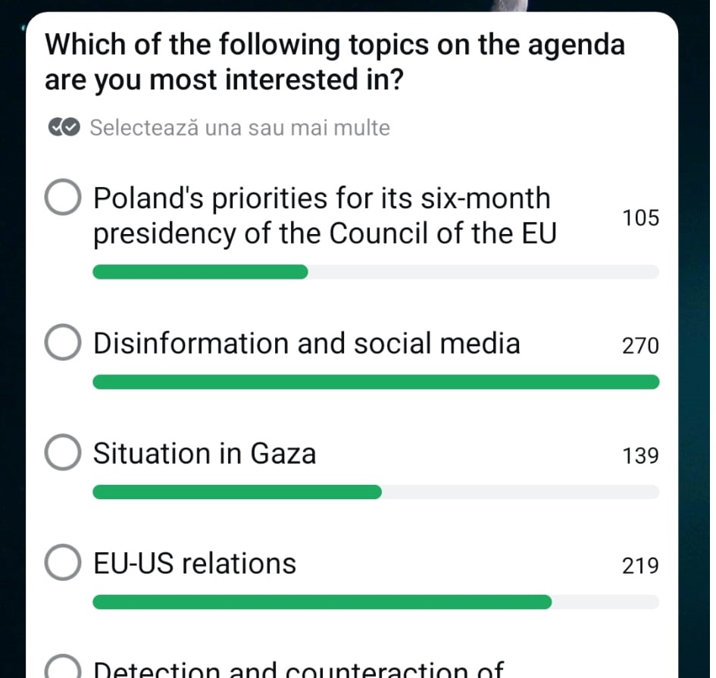Viewport: 716px width, 678px height.
Task: Tap EU-US relations option text
Action: tap(195, 563)
